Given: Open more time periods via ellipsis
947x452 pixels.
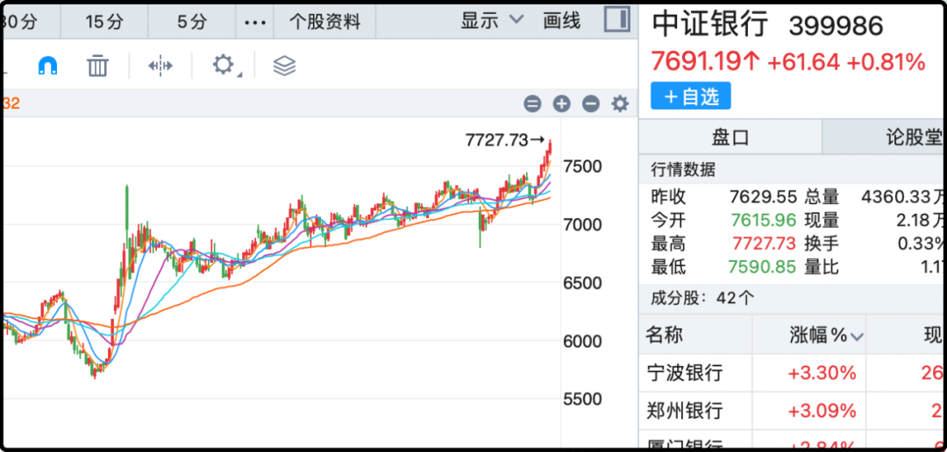Looking at the screenshot, I should (x=254, y=22).
